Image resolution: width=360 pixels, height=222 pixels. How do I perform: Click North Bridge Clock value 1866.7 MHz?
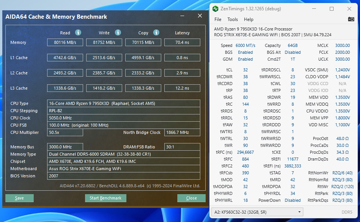pyautogui.click(x=182, y=132)
